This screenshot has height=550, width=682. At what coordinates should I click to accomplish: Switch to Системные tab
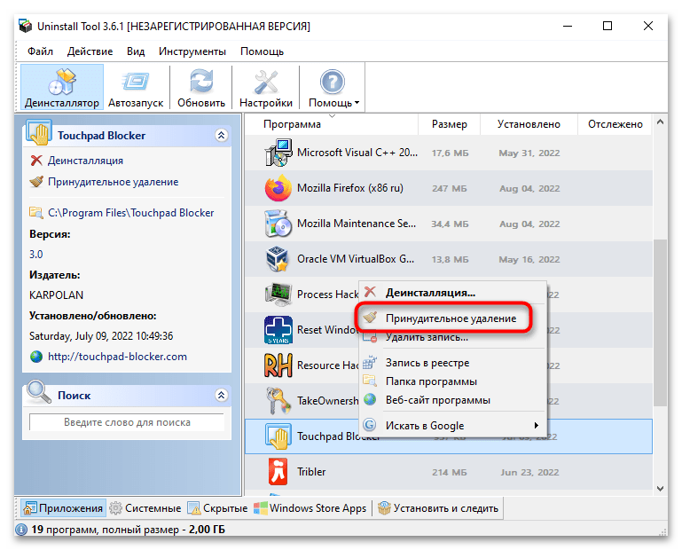[x=145, y=508]
